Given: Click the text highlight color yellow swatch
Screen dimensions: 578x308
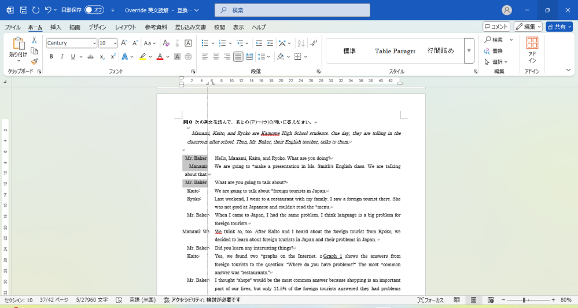Looking at the screenshot, I should (143, 57).
